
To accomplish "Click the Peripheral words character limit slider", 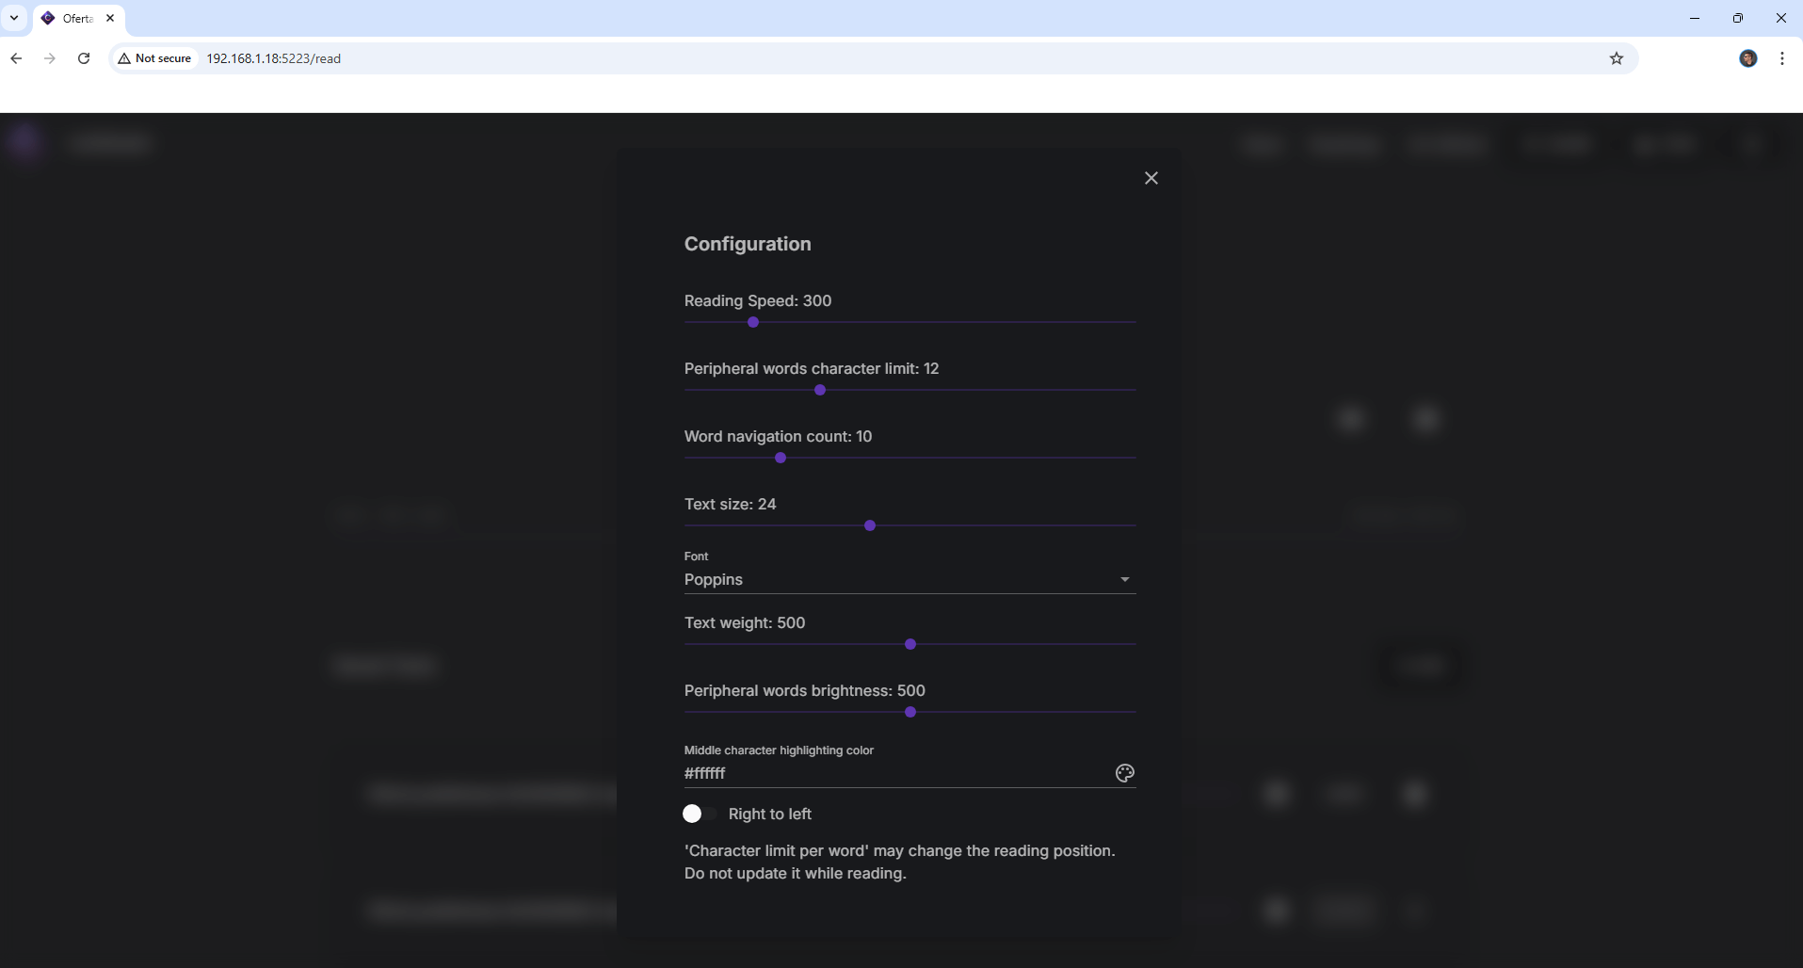I will point(820,390).
